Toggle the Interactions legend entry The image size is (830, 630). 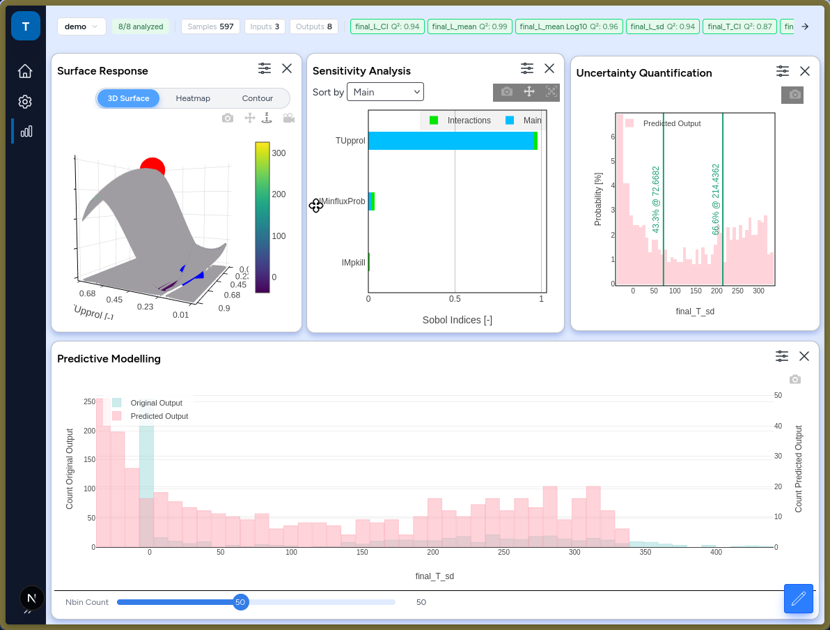(460, 121)
